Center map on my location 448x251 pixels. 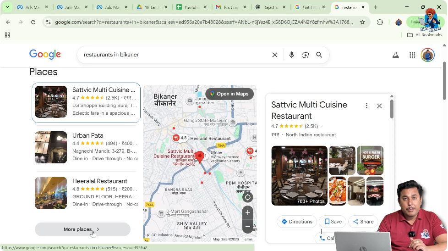point(248,197)
